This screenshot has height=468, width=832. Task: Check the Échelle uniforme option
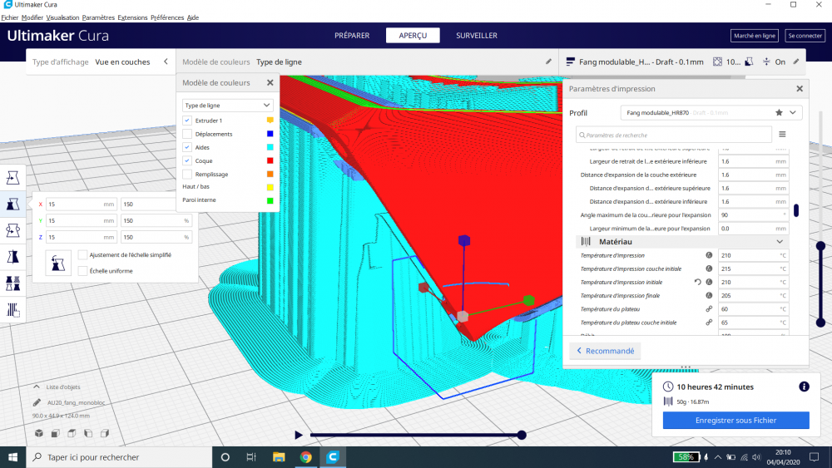coord(82,270)
